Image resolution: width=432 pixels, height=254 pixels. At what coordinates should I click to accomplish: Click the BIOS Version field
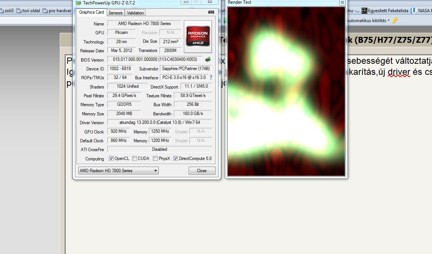tap(155, 59)
